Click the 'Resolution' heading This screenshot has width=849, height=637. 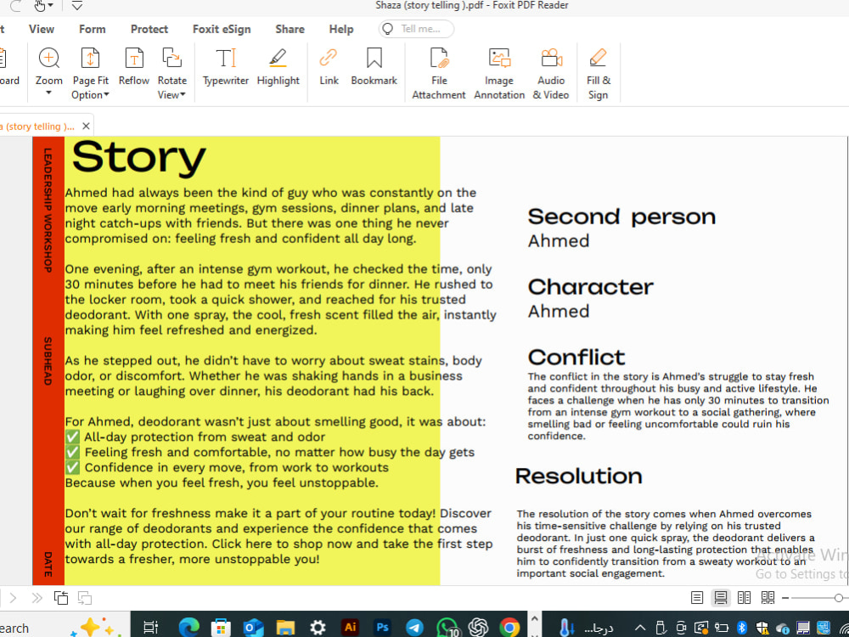click(x=579, y=476)
